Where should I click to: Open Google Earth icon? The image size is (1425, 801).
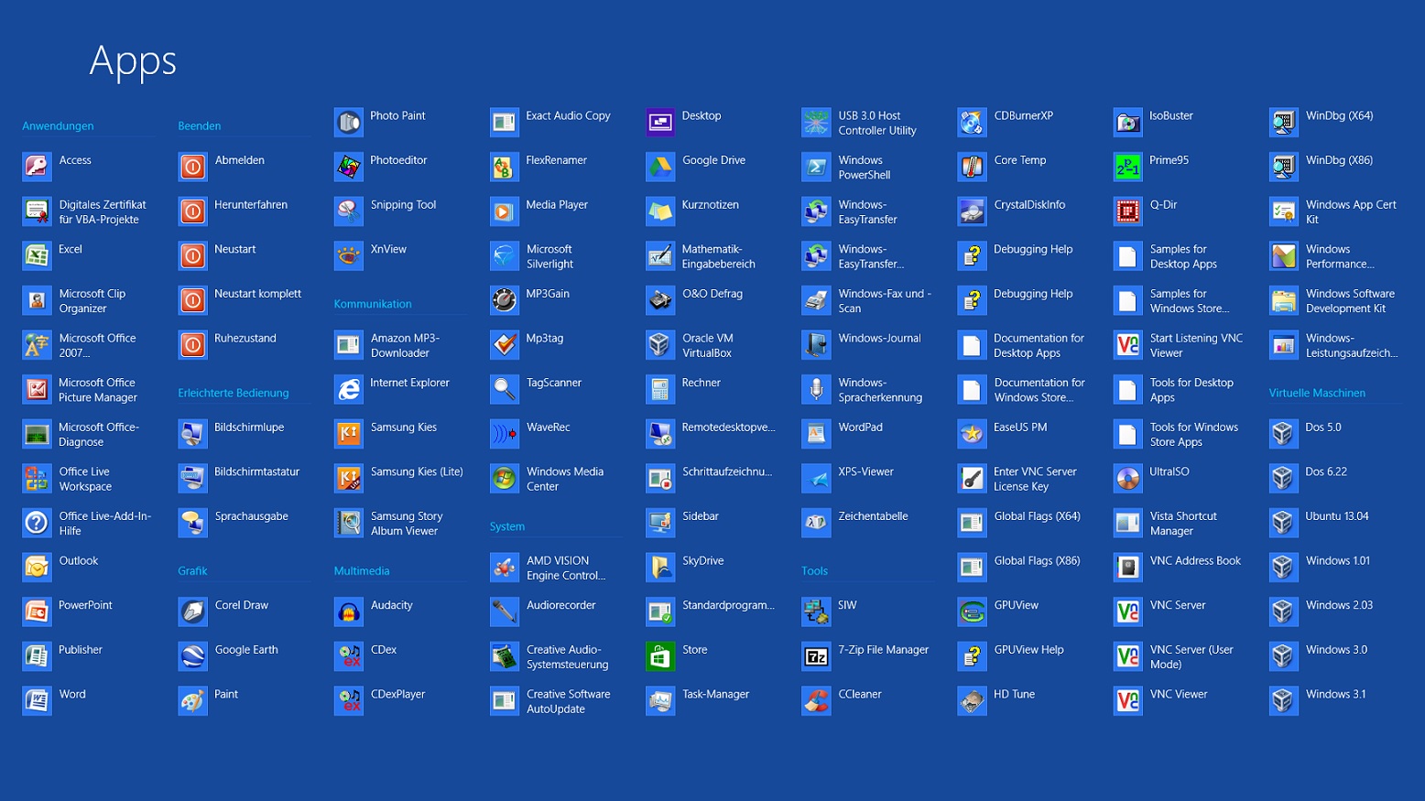click(192, 656)
